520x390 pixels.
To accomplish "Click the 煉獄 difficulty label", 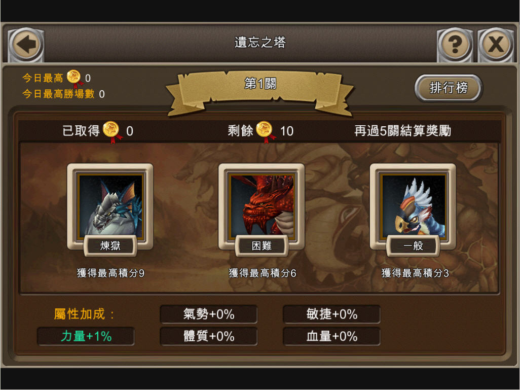I will [x=110, y=245].
